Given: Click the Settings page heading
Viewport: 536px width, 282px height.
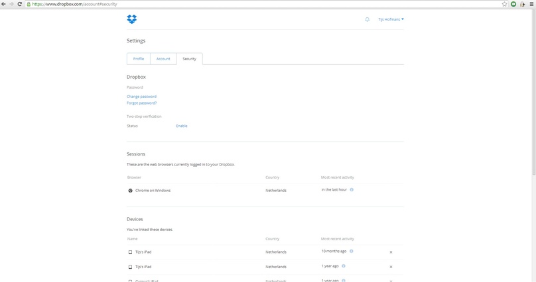Looking at the screenshot, I should point(136,40).
